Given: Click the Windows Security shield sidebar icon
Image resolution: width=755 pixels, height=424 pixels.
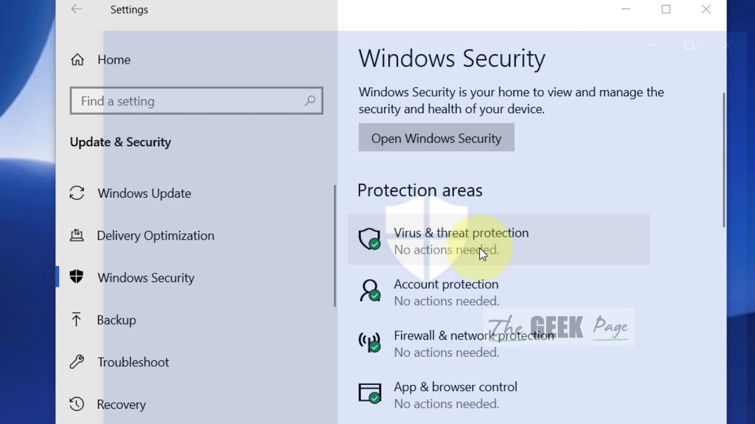Looking at the screenshot, I should 77,277.
